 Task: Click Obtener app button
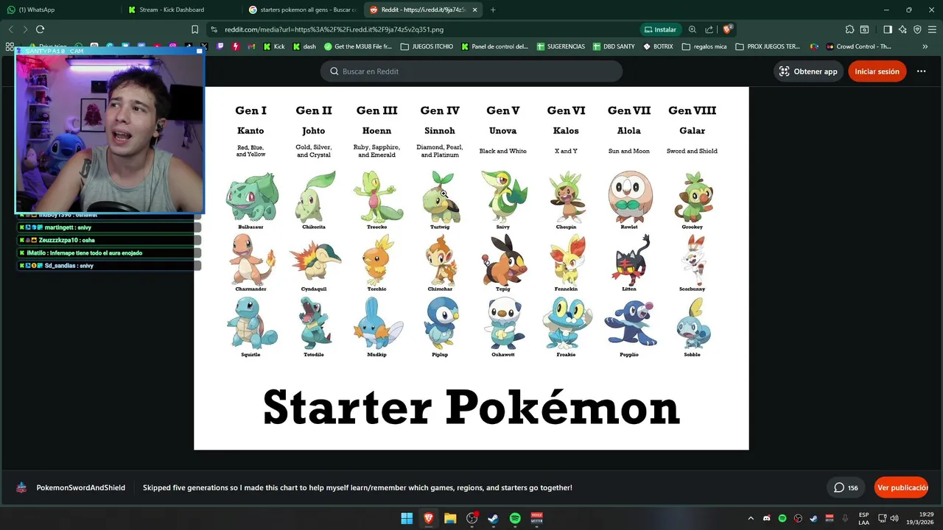808,71
